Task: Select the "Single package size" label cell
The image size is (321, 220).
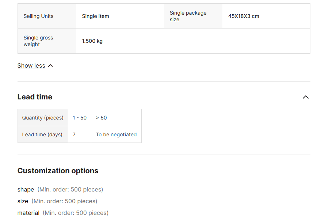Action: pyautogui.click(x=188, y=16)
